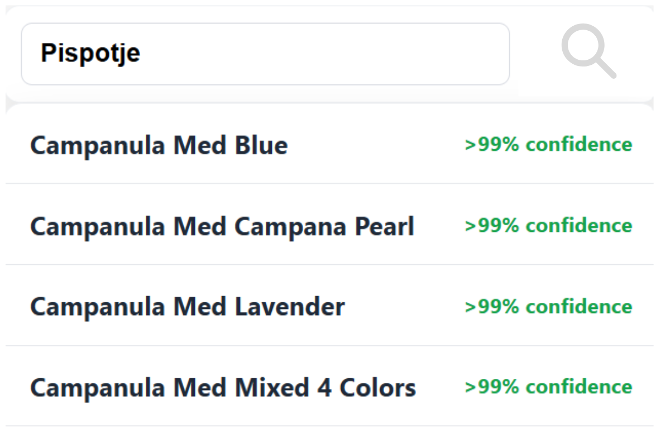This screenshot has width=670, height=447.
Task: Click the confidence label for Campanula Med Lavender
Action: click(548, 307)
